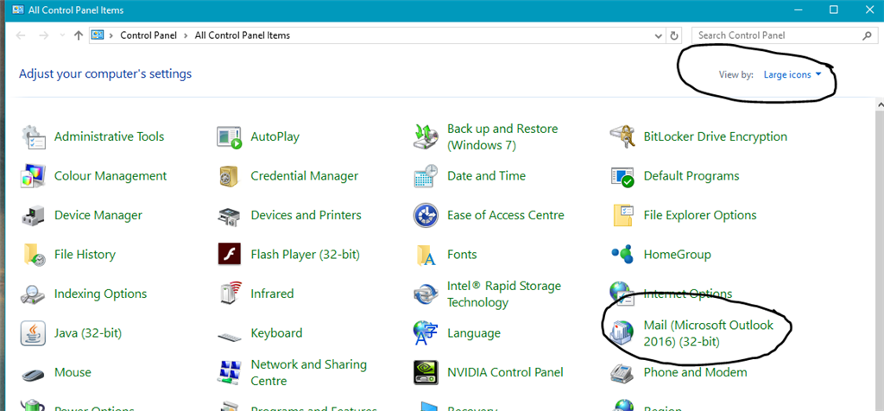Open the Internet Options globe icon

tap(620, 294)
